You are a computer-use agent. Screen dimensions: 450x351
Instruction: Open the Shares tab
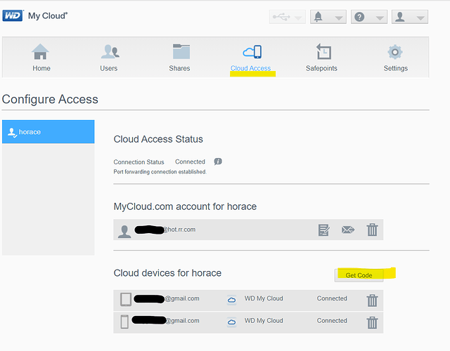[x=179, y=58]
